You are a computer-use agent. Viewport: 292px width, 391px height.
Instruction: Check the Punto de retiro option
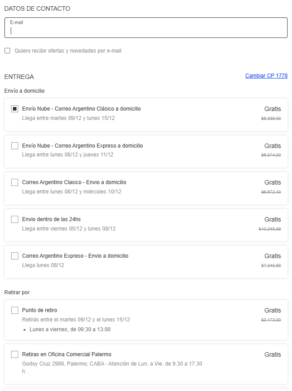[x=15, y=310]
